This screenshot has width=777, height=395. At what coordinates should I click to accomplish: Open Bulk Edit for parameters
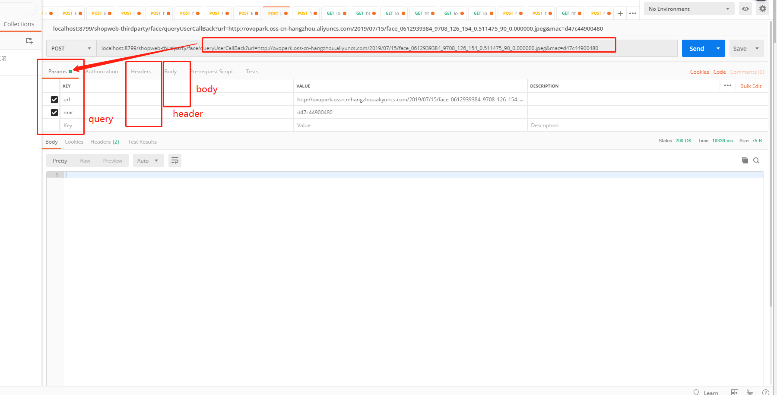click(751, 86)
